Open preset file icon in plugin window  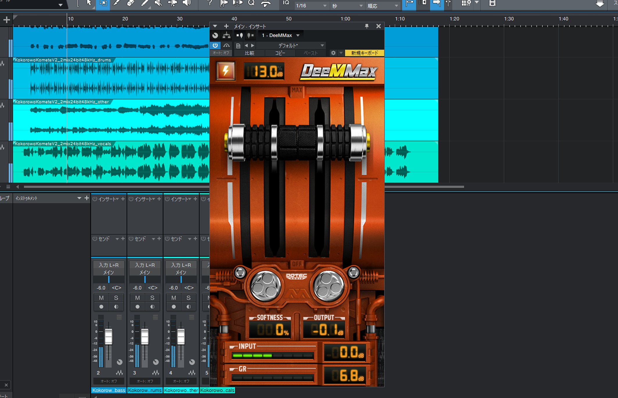[238, 46]
